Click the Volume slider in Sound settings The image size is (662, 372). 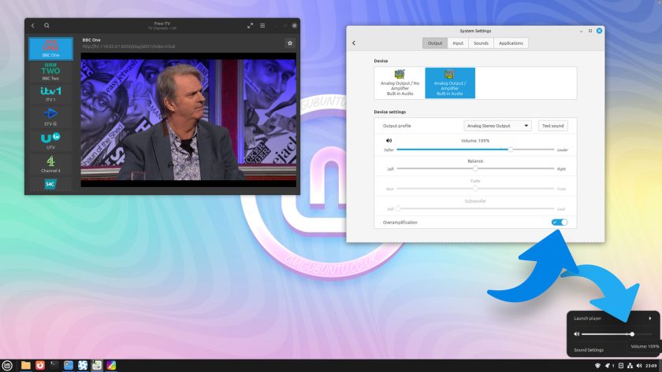coord(475,149)
